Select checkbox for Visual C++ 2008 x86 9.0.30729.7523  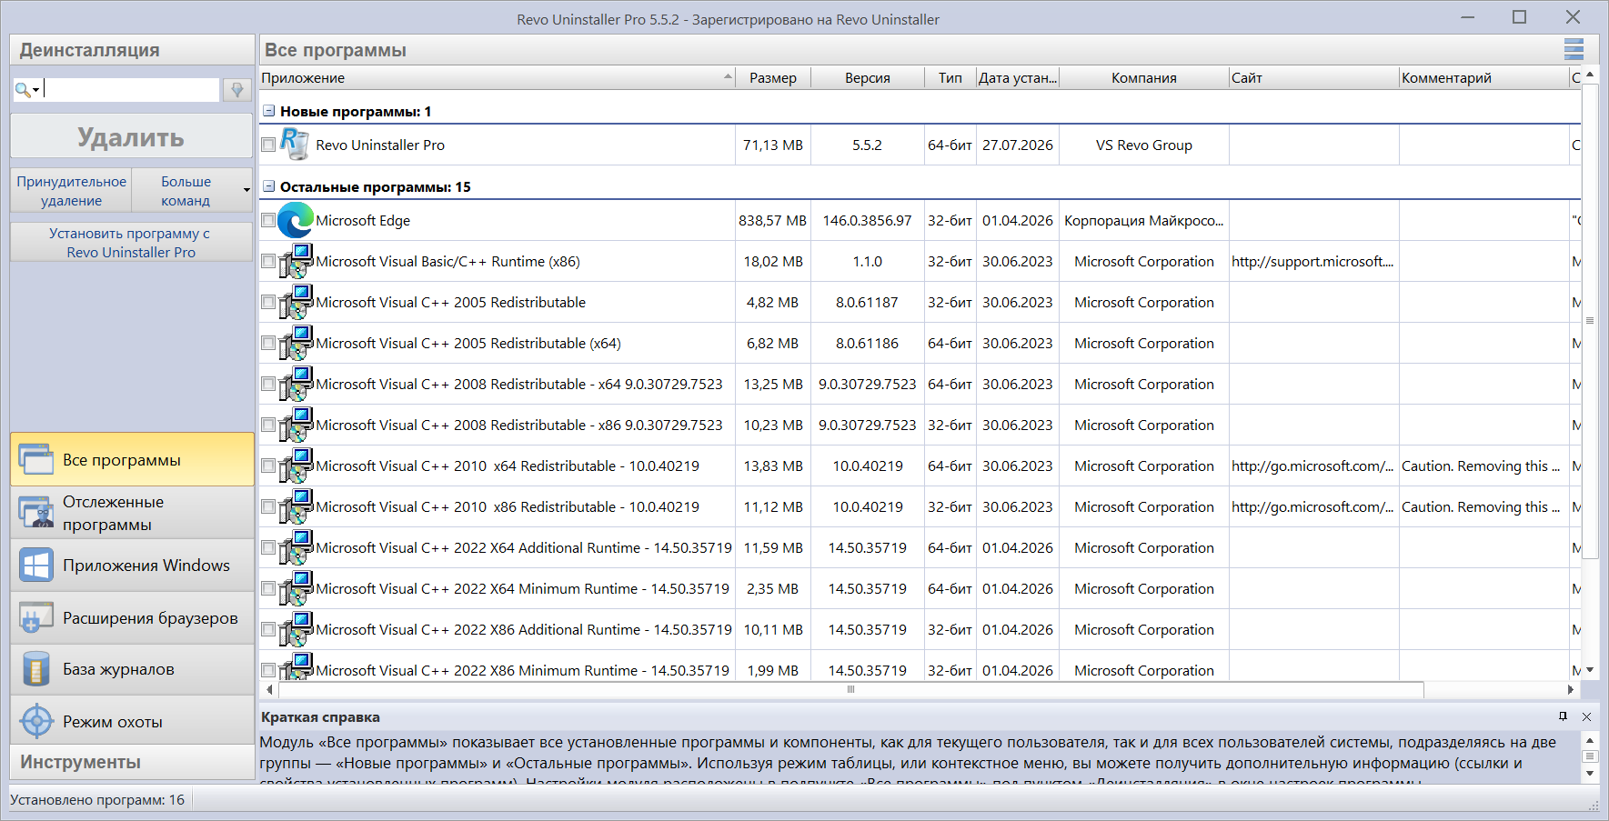[x=268, y=425]
